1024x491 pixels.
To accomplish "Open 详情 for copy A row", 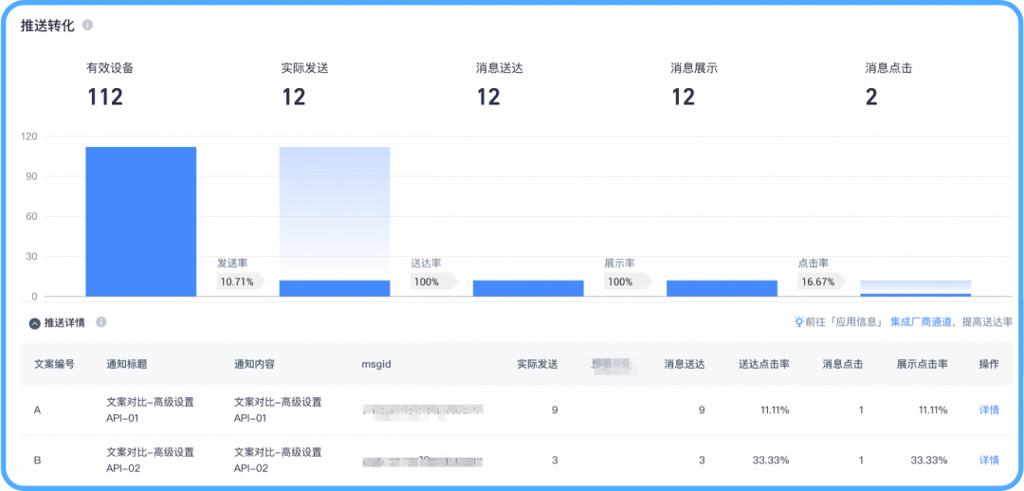I will click(989, 410).
